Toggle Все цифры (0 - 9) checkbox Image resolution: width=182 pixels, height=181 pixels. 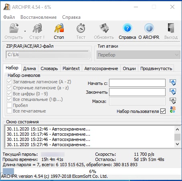coord(9,93)
